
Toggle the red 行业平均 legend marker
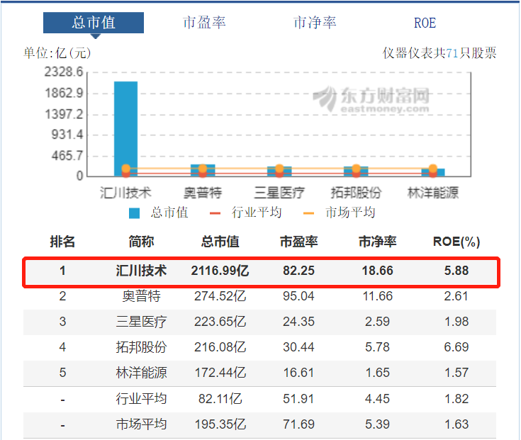[x=215, y=213]
